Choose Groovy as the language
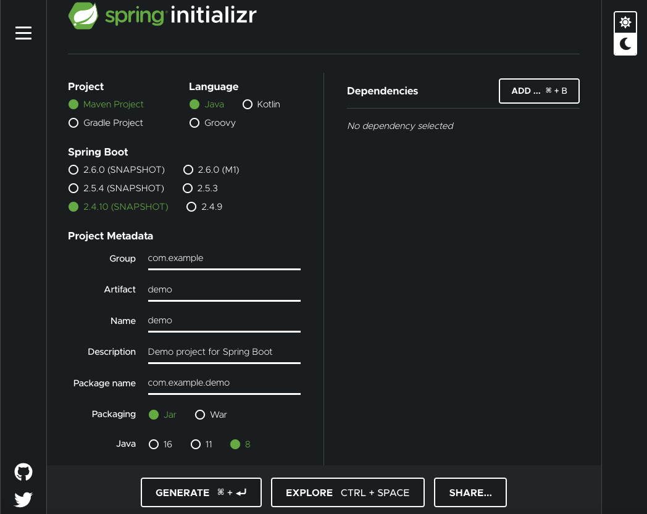Screen dimensions: 647x514 point(212,123)
